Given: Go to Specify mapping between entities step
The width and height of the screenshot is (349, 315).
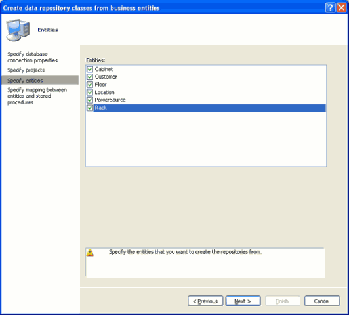Looking at the screenshot, I should tap(37, 96).
